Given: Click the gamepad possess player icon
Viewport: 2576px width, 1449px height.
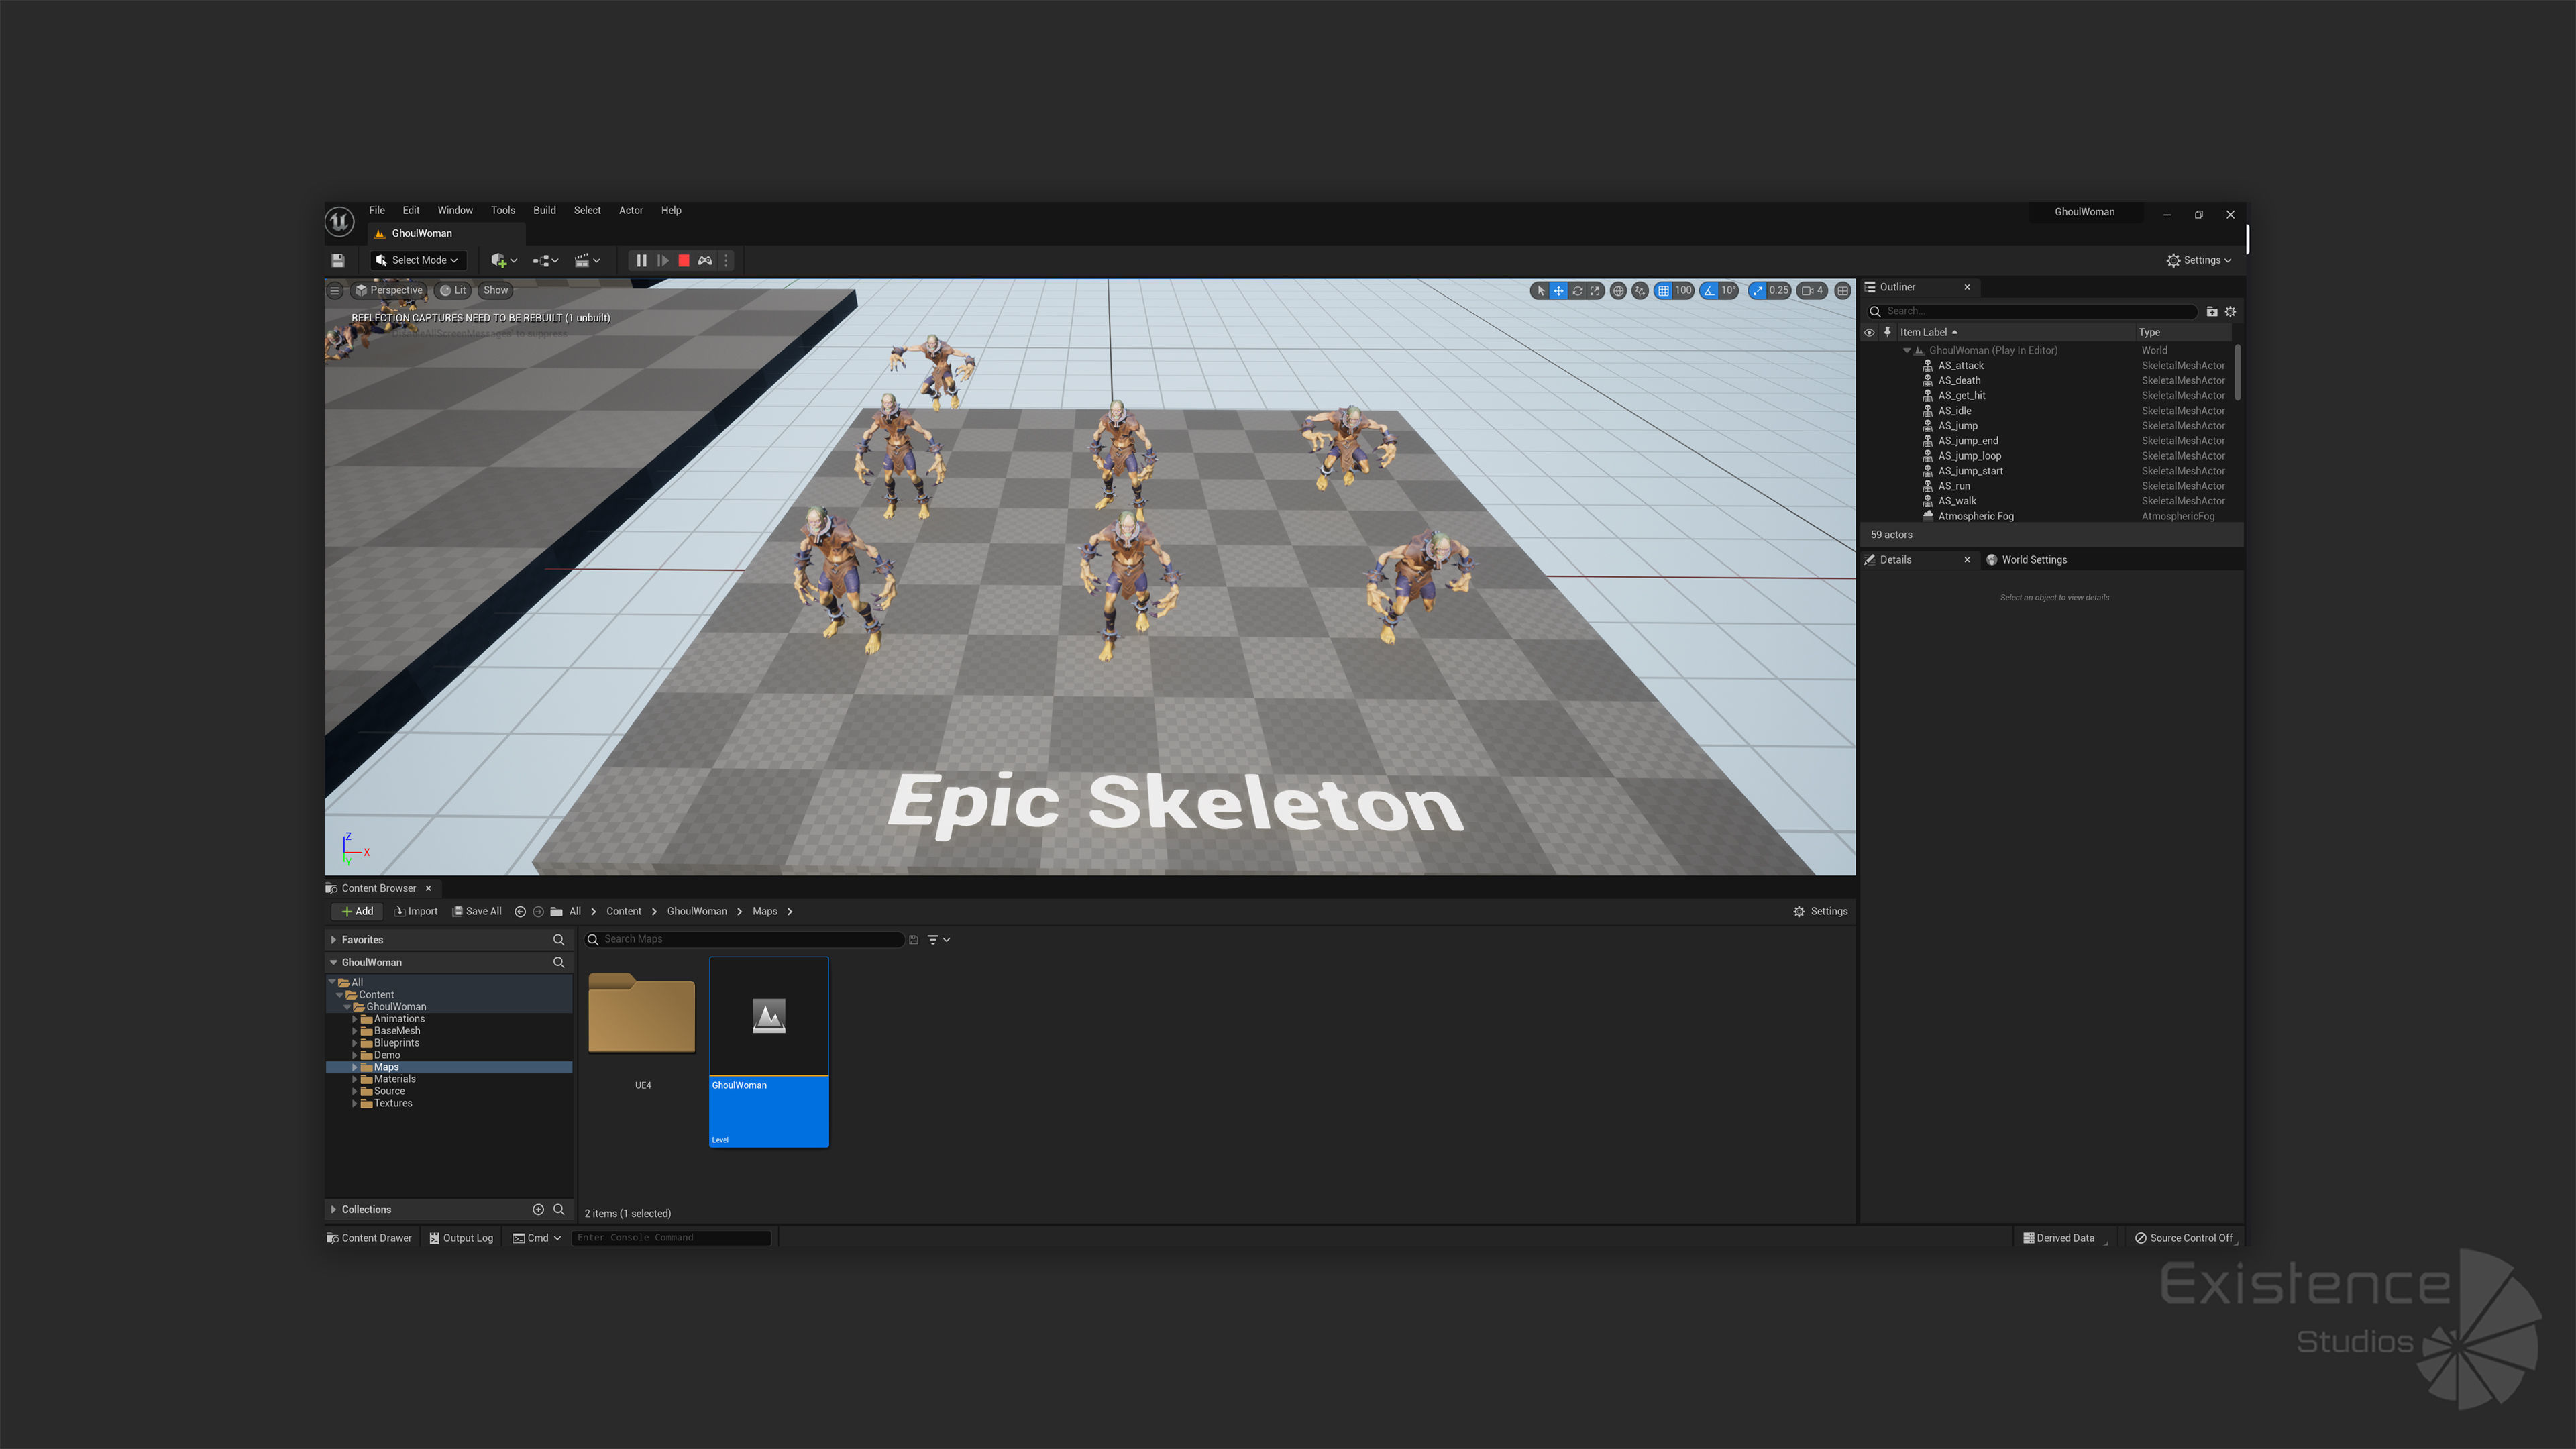Looking at the screenshot, I should (x=705, y=260).
